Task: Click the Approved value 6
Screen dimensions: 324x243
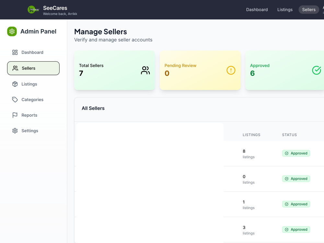Action: pyautogui.click(x=252, y=73)
